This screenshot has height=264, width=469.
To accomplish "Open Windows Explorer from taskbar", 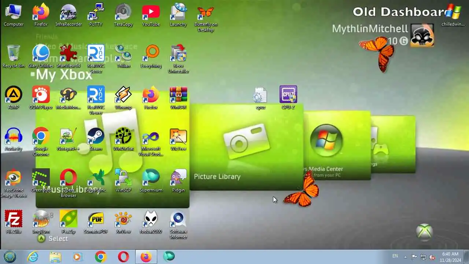I will pyautogui.click(x=55, y=257).
